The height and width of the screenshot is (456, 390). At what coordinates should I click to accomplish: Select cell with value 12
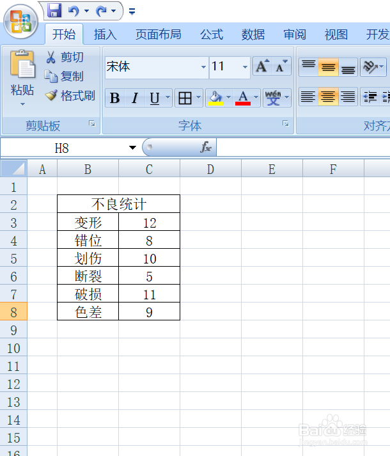pos(150,222)
